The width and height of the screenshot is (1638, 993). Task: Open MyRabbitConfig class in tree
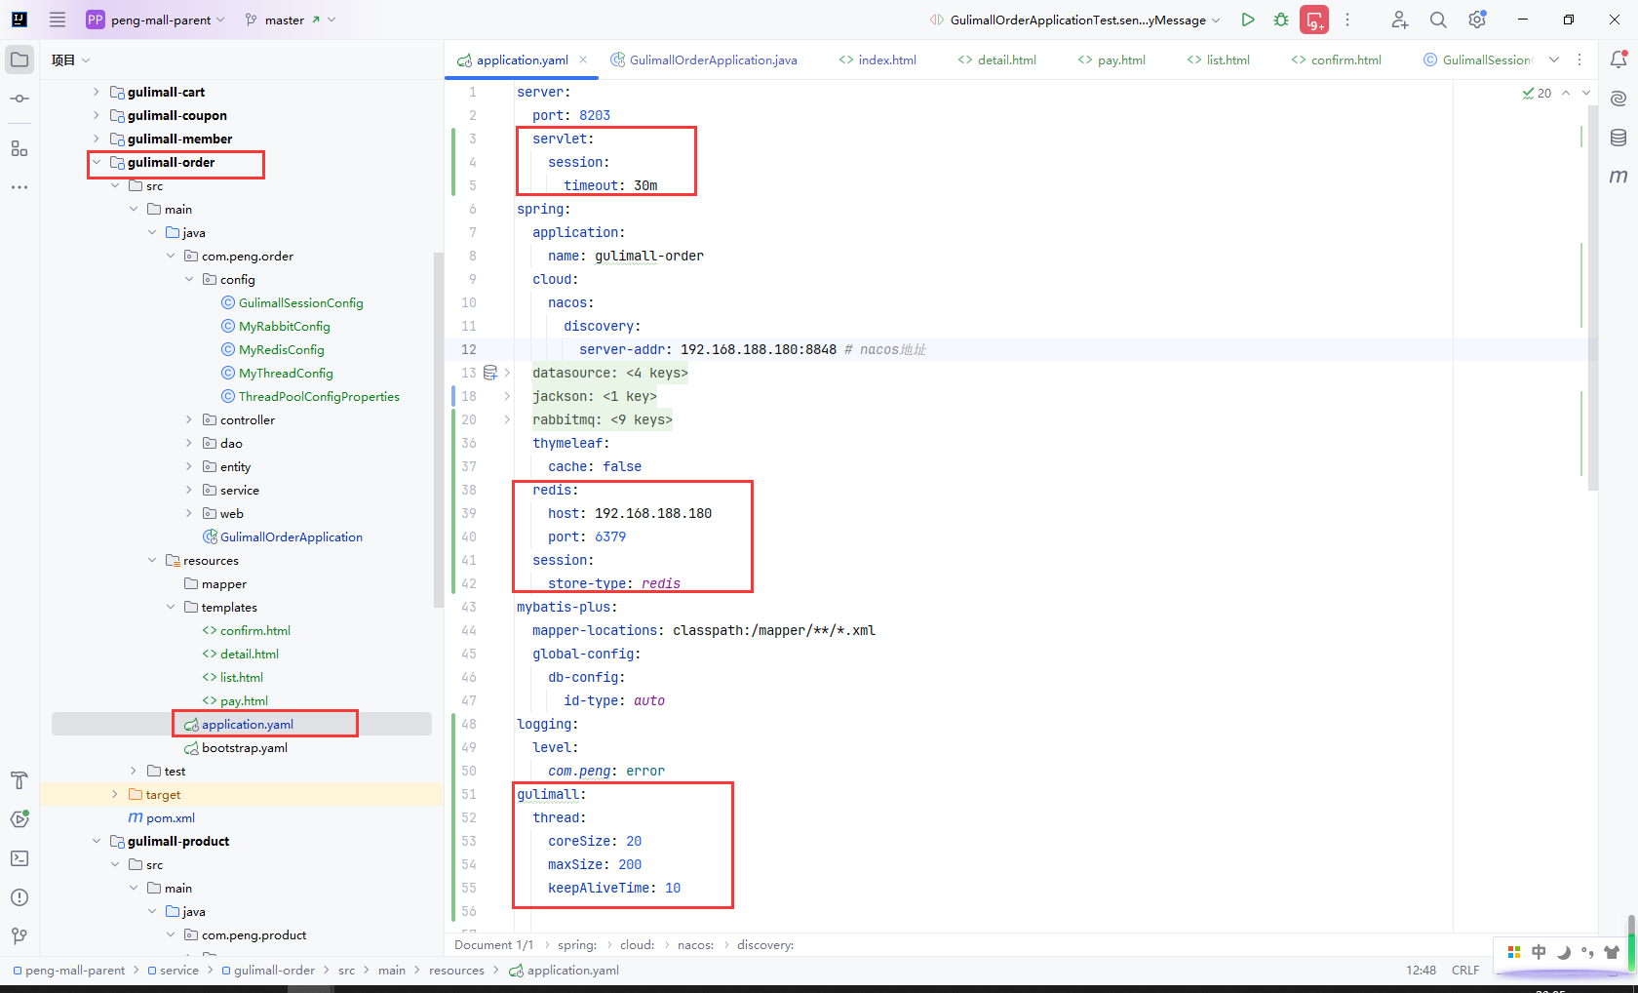click(x=285, y=326)
